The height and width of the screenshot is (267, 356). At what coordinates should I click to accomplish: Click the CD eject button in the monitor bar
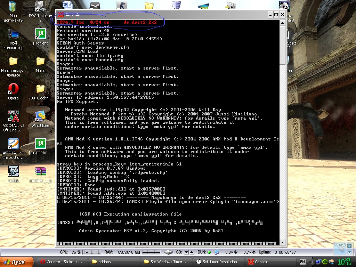[x=192, y=252]
